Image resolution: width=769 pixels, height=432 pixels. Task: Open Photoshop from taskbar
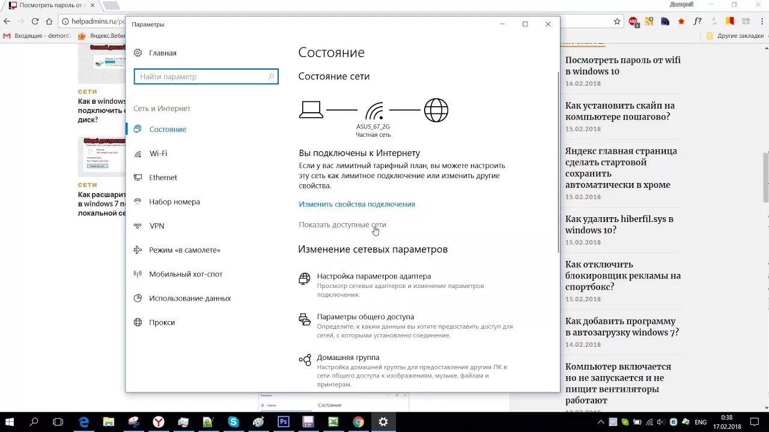point(283,422)
